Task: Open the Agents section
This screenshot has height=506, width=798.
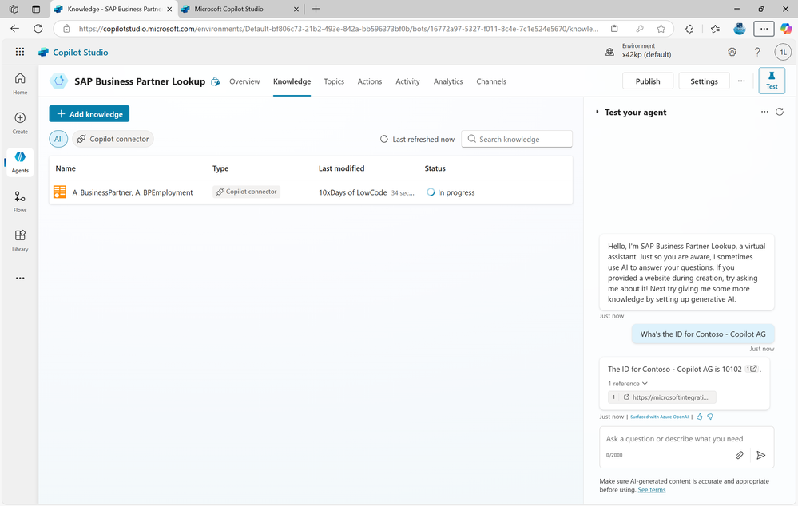Action: point(20,162)
